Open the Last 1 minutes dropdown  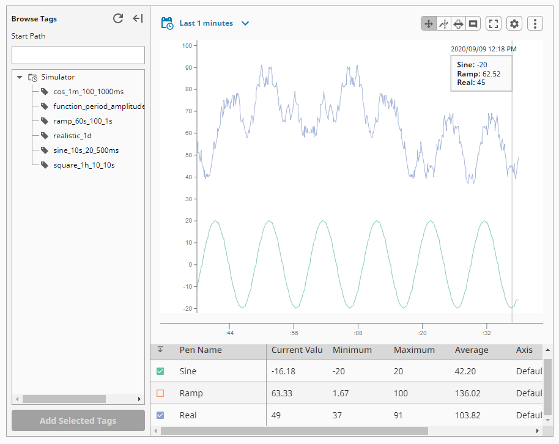[x=214, y=23]
